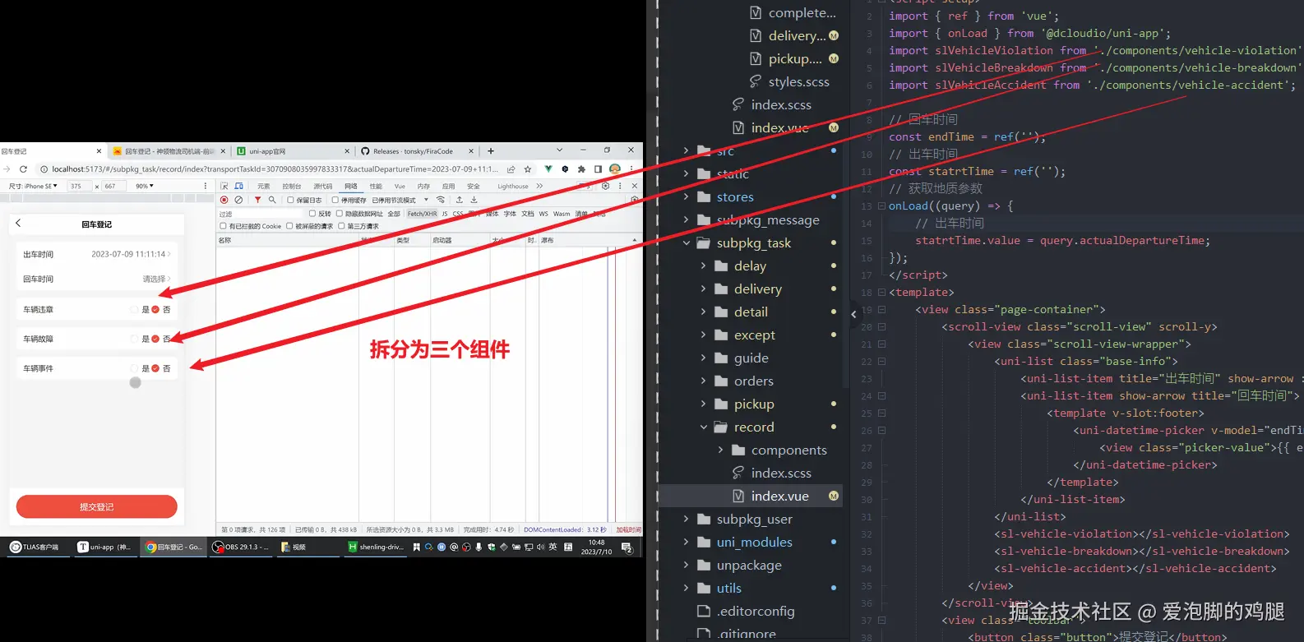Select 否 radio for 车辆故障

pos(155,339)
